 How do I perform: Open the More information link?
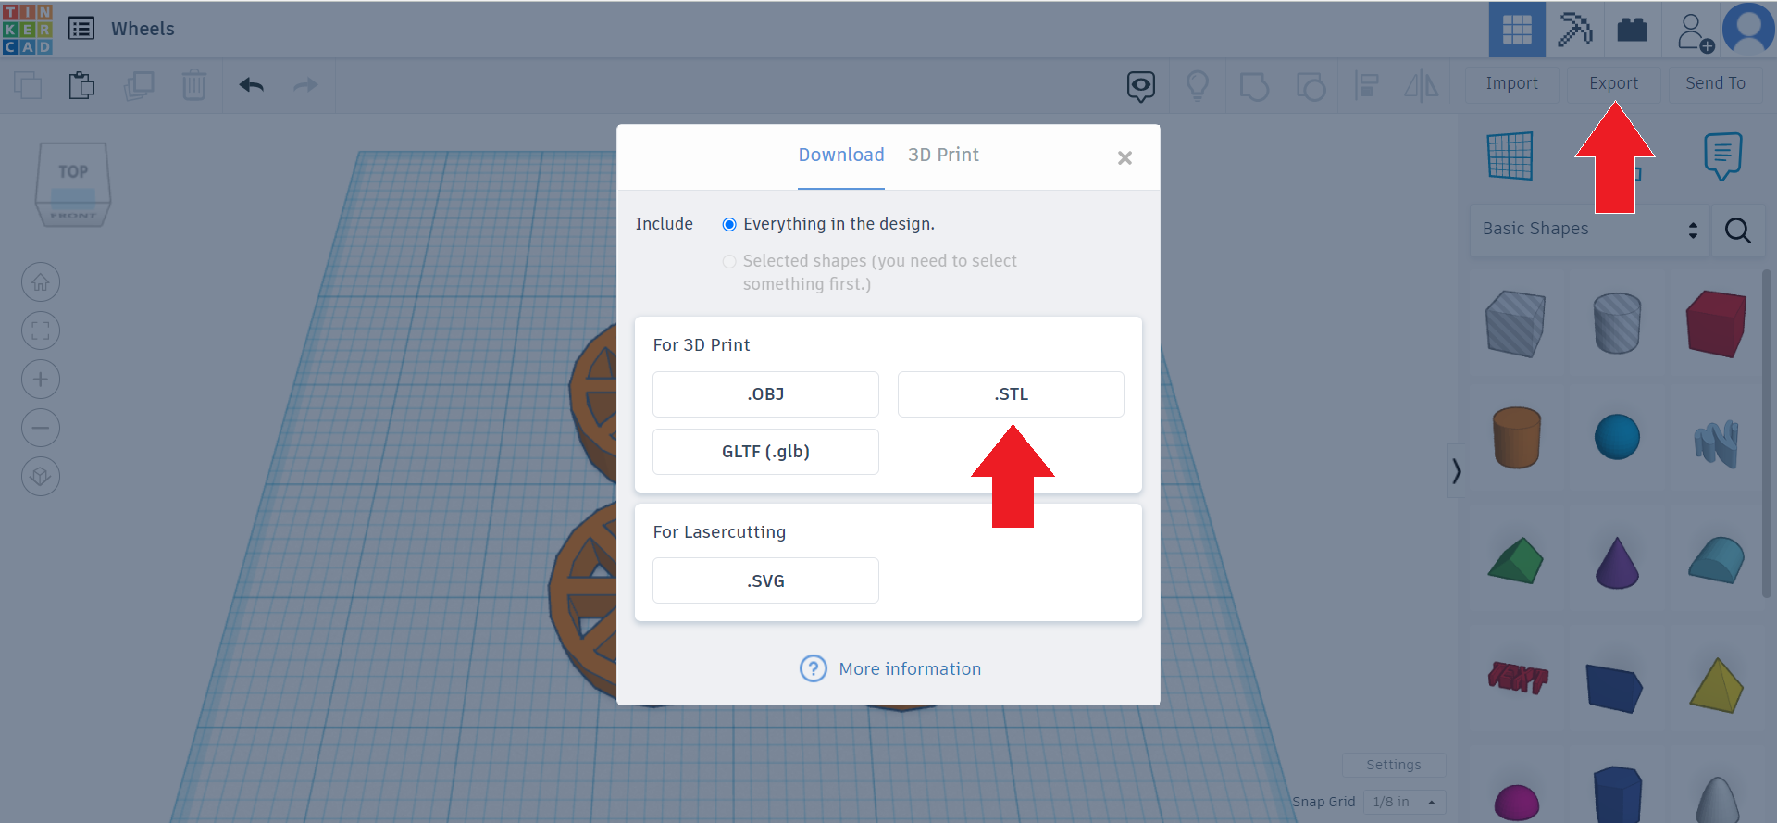point(910,668)
